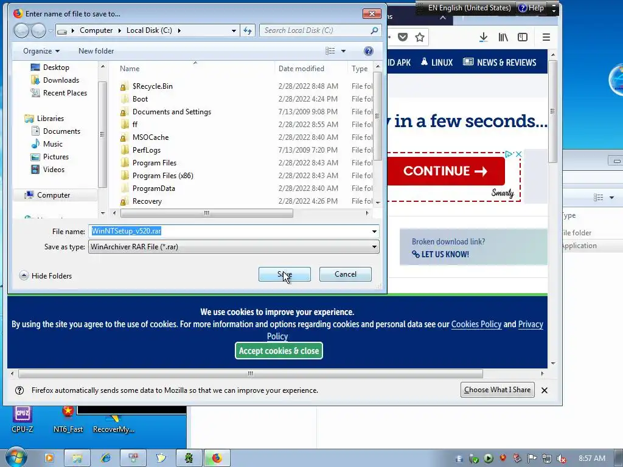623x467 pixels.
Task: Select Recent Places in navigation pane
Action: point(64,93)
